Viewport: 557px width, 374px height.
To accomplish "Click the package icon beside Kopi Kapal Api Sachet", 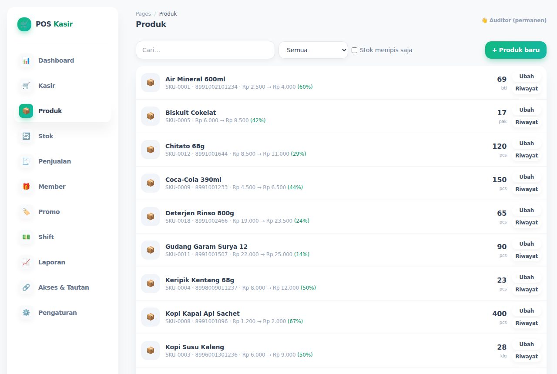I will pyautogui.click(x=151, y=317).
